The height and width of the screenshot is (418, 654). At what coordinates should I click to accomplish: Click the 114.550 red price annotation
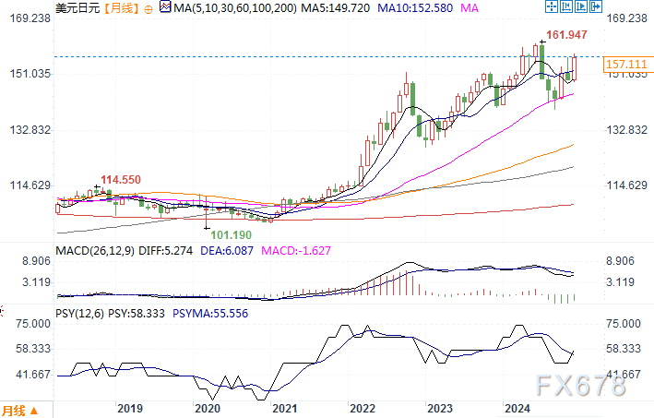pos(120,179)
